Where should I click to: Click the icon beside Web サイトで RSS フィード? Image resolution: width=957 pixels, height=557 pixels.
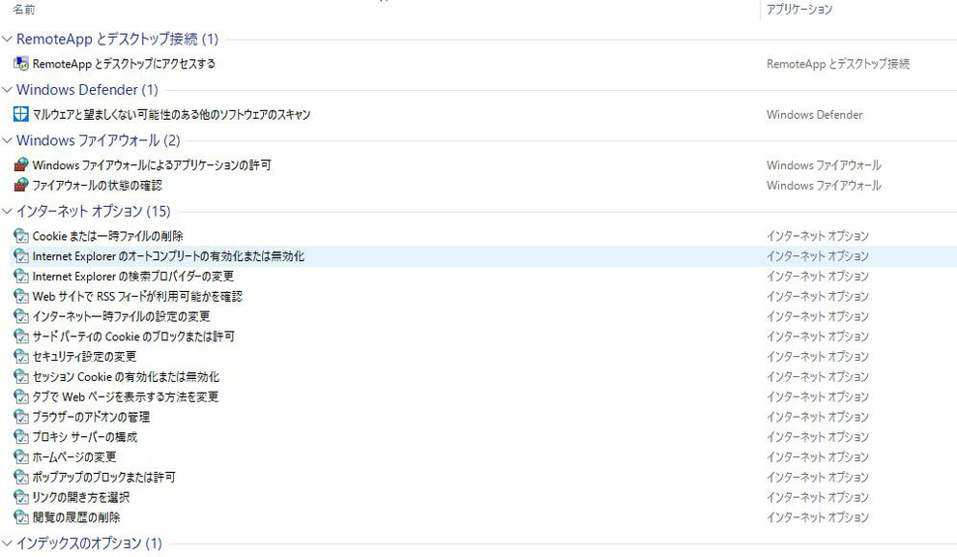pyautogui.click(x=20, y=296)
